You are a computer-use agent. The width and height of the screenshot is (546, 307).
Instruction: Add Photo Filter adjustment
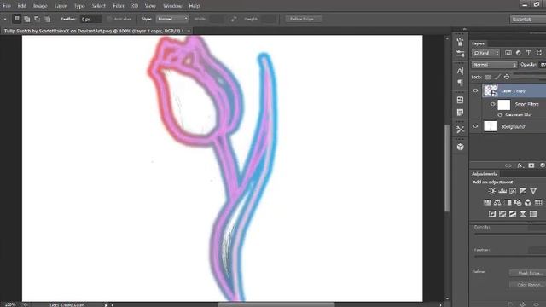click(518, 202)
